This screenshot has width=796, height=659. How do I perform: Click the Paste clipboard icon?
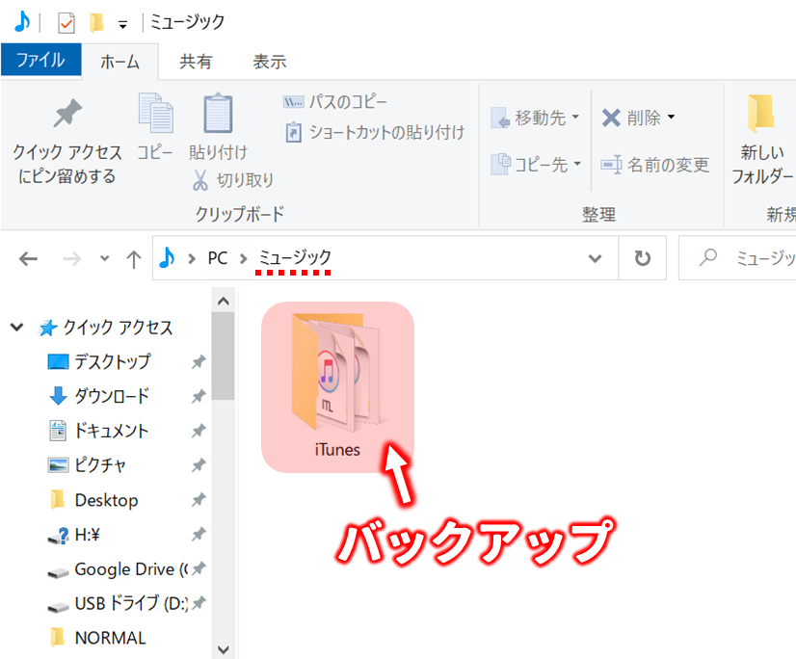point(218,114)
